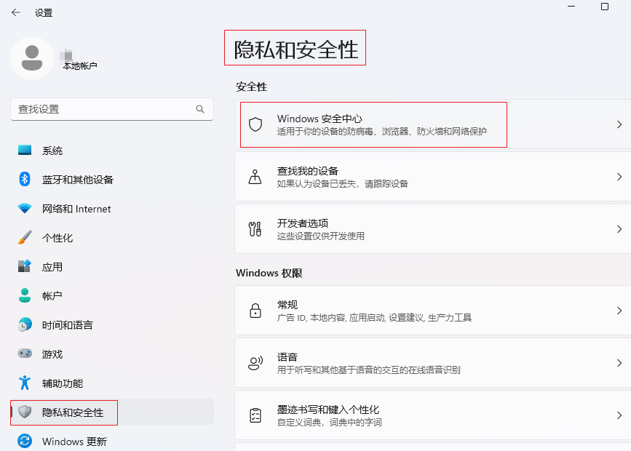Screen dimensions: 631x451
Task: Click the 帐户 person icon
Action: point(25,295)
